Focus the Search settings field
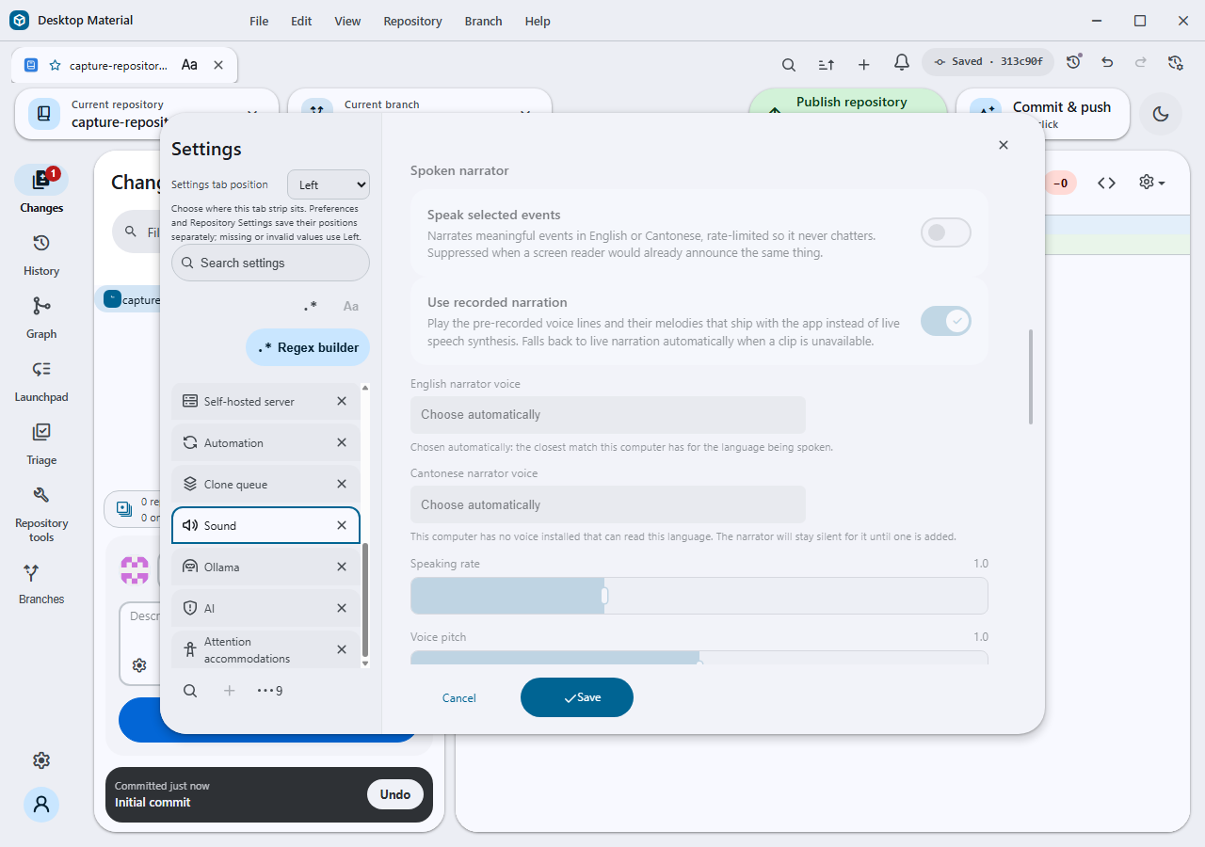Screen dimensions: 1205x847 (x=270, y=264)
